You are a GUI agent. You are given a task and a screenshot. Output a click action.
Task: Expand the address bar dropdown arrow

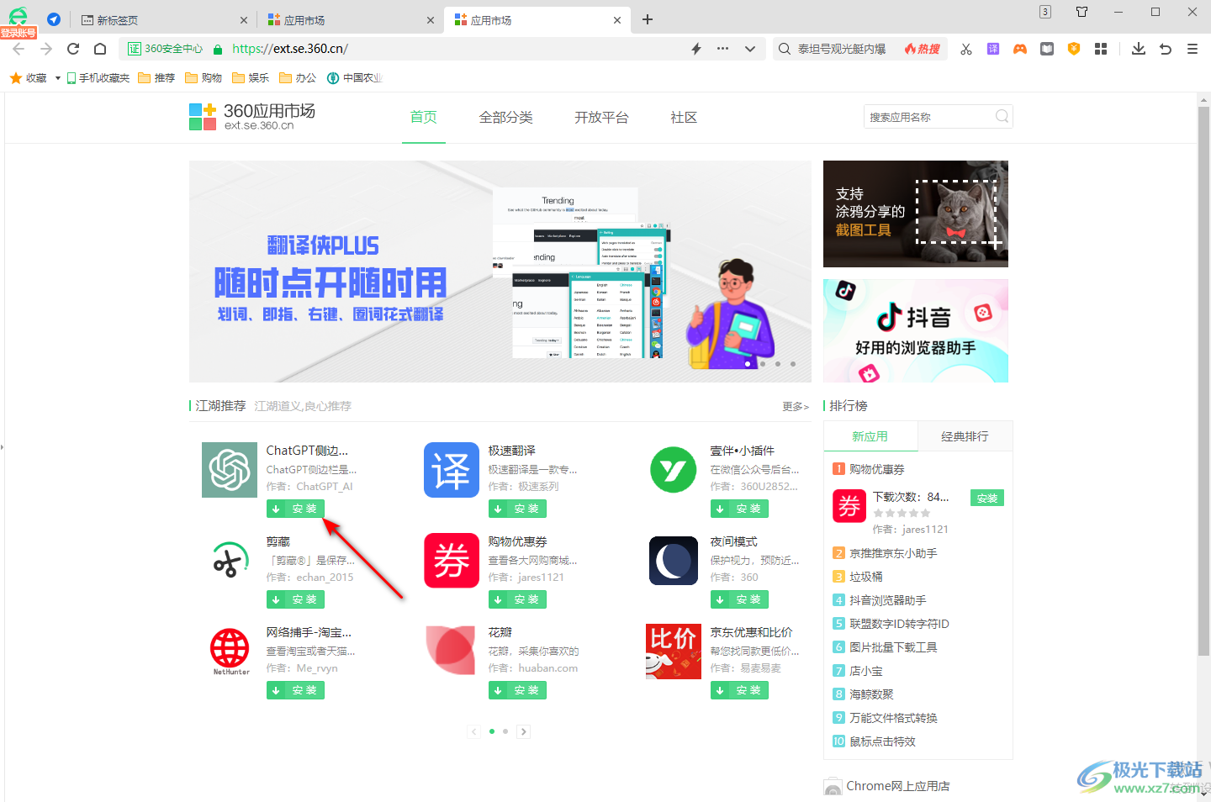pos(750,49)
